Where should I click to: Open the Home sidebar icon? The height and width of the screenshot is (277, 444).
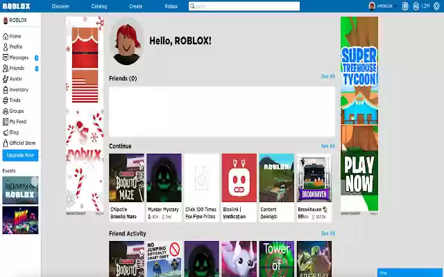[x=6, y=36]
